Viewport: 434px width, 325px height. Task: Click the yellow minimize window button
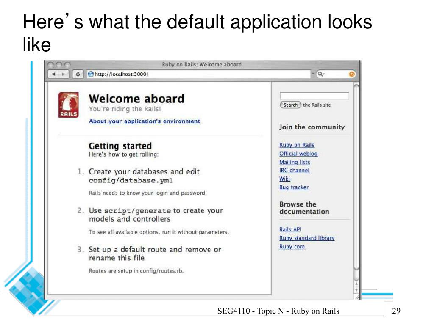pos(59,65)
